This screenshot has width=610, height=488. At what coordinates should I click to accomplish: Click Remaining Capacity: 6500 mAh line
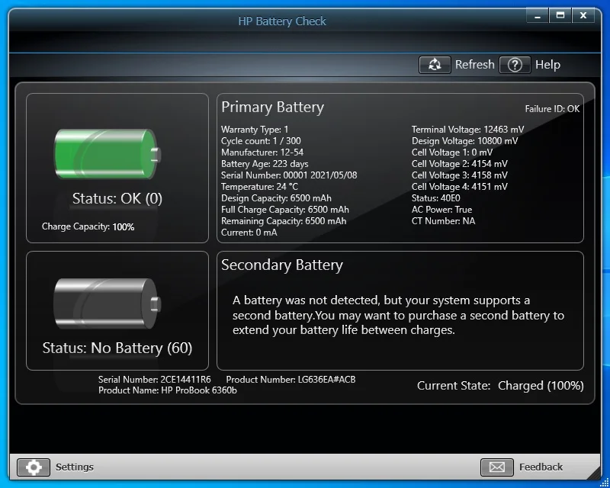[284, 221]
